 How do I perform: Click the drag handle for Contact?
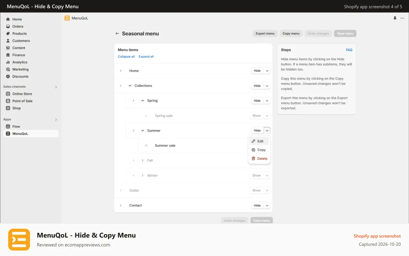[121, 205]
